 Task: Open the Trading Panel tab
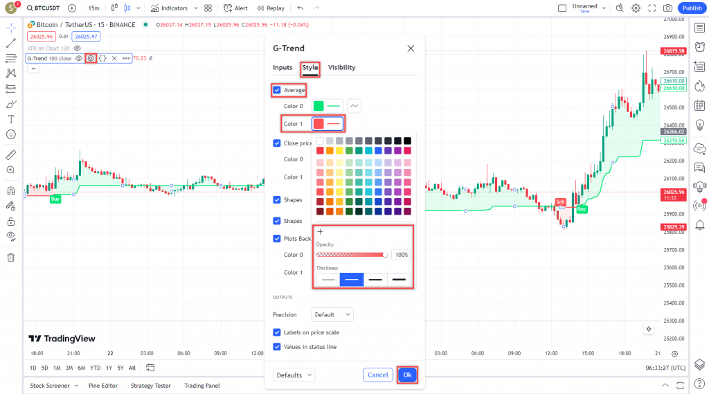coord(202,386)
